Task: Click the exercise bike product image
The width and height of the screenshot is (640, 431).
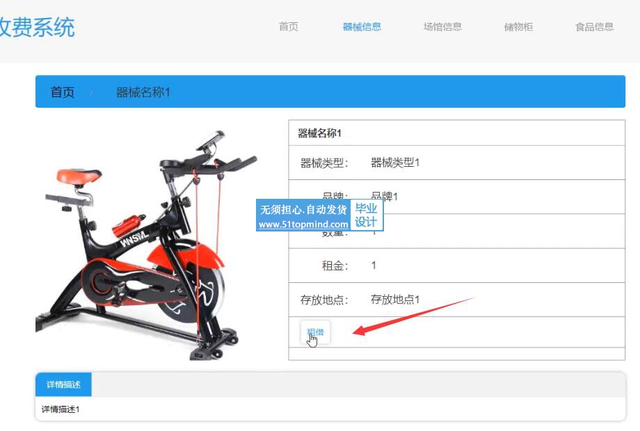Action: 147,245
